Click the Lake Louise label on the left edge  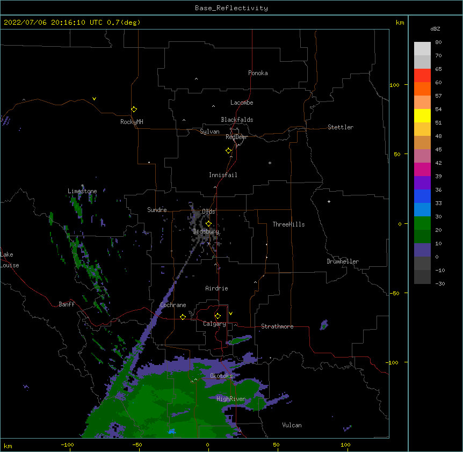[x=10, y=260]
